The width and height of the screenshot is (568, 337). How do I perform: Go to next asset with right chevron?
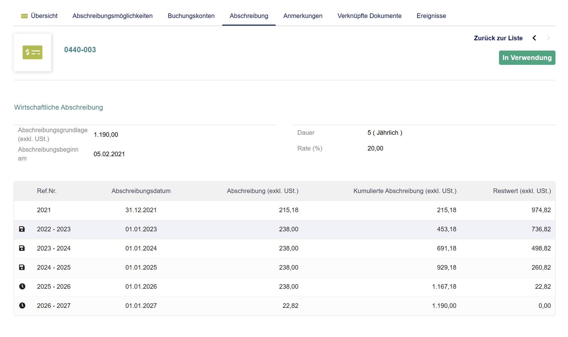coord(548,38)
